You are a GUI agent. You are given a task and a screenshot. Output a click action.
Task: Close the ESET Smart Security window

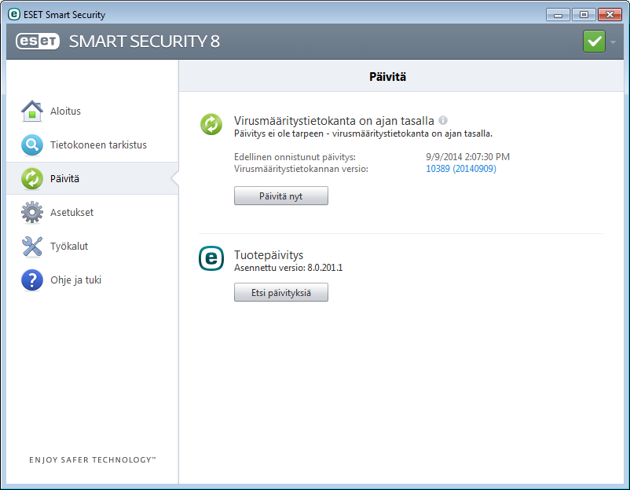pyautogui.click(x=610, y=15)
